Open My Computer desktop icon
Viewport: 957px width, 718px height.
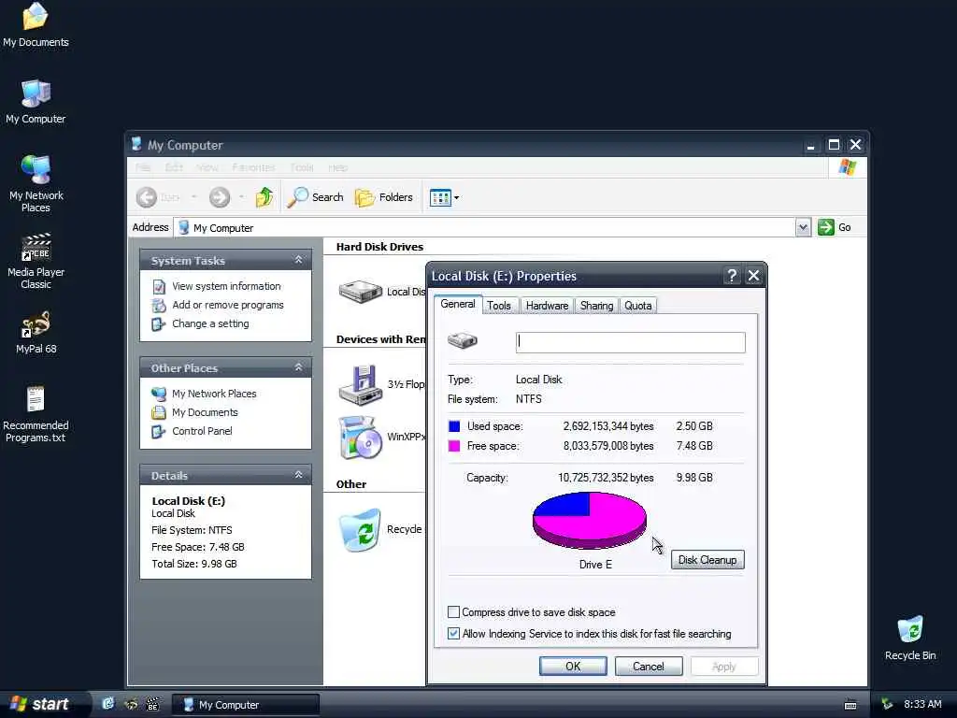coord(36,101)
